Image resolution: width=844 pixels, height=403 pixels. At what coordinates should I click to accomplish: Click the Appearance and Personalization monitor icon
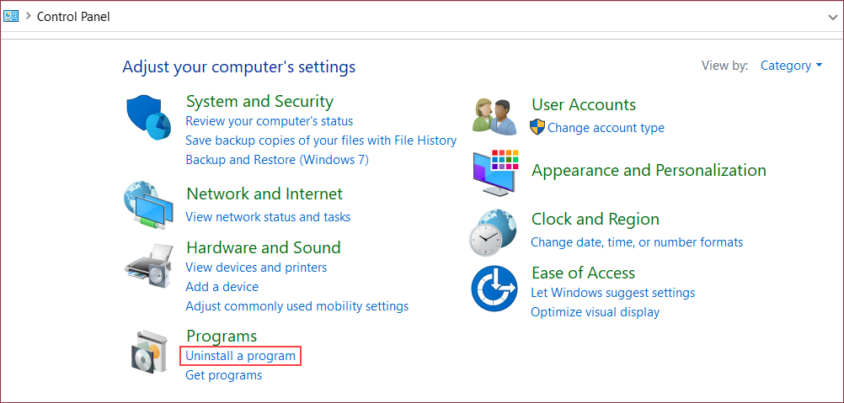pyautogui.click(x=495, y=172)
